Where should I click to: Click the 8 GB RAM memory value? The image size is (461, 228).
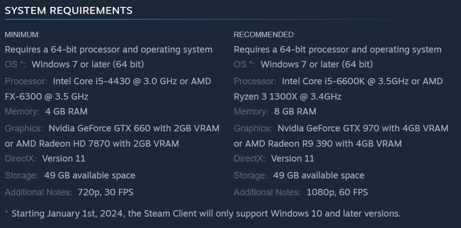295,112
